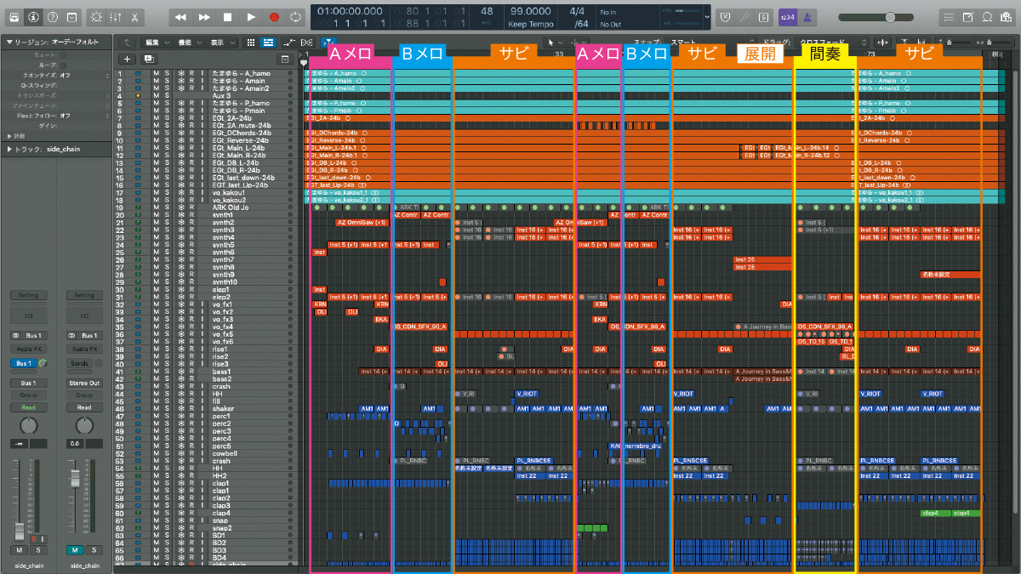Open Smart Controls dial icon

(95, 16)
